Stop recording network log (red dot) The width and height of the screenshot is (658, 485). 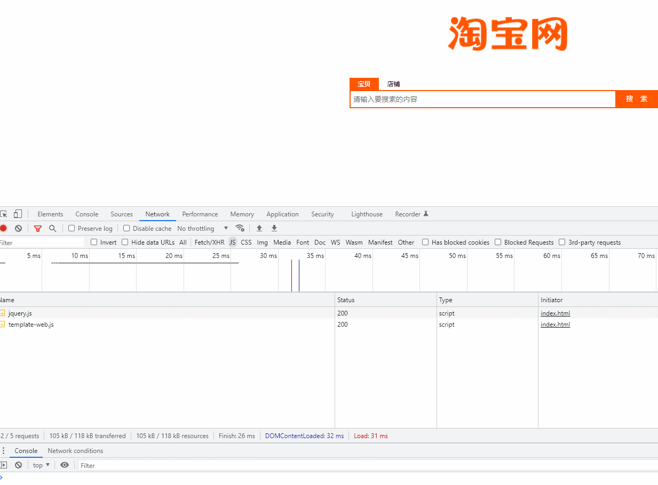tap(3, 229)
